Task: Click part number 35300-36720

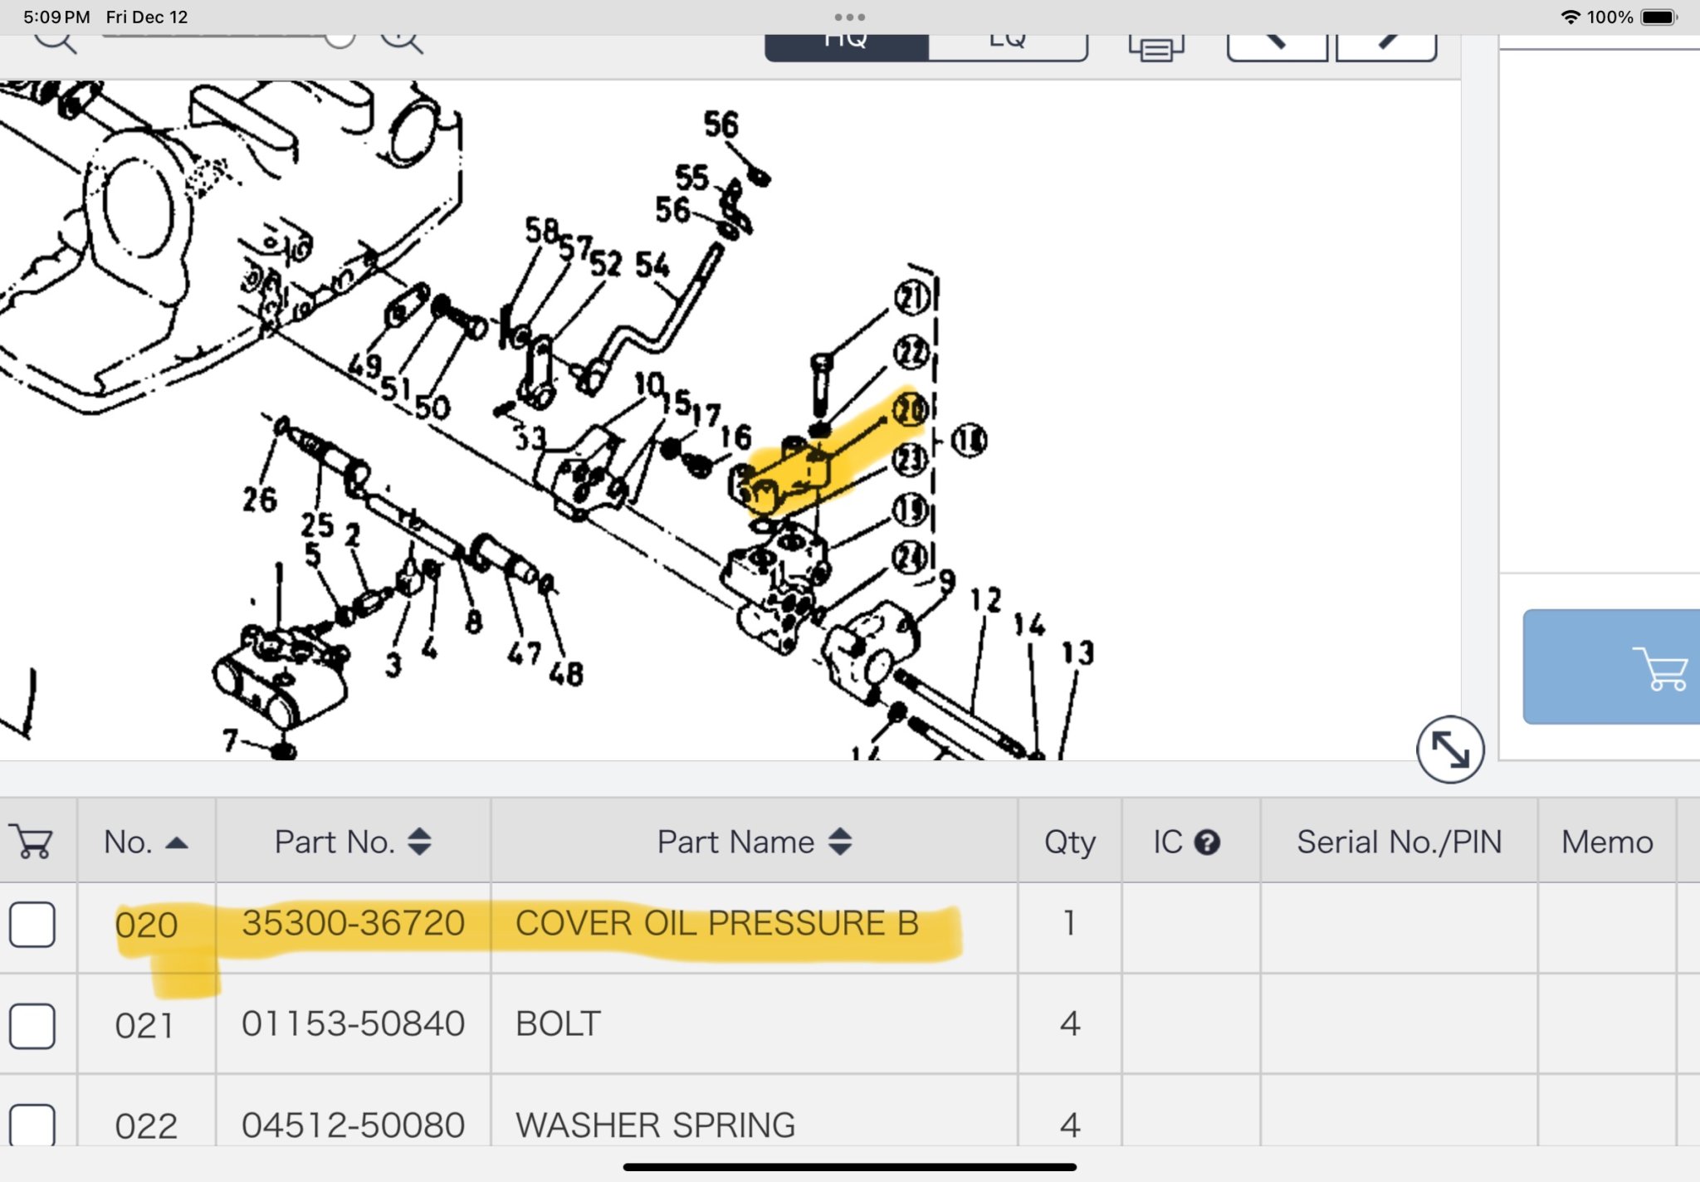Action: click(353, 923)
